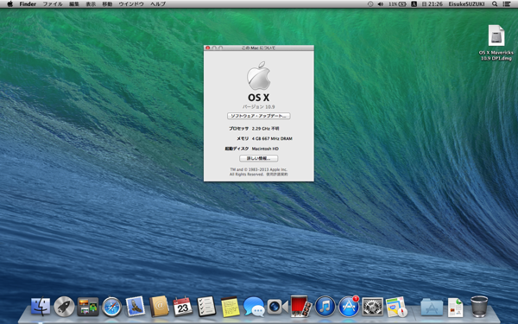Open Messages speech bubble icon

click(254, 307)
